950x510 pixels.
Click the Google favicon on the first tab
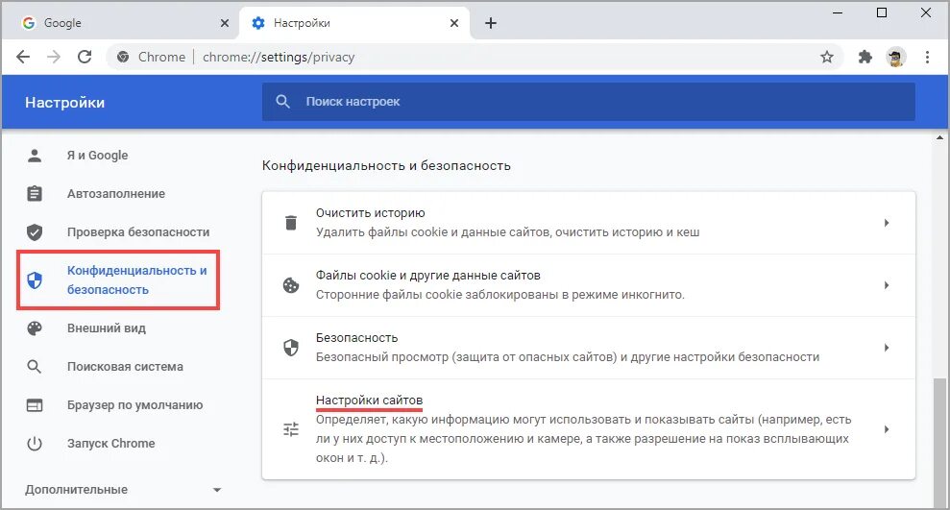[29, 23]
